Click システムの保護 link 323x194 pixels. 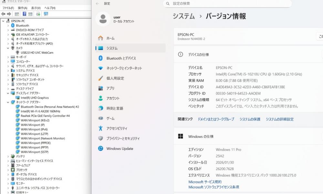tap(250, 119)
